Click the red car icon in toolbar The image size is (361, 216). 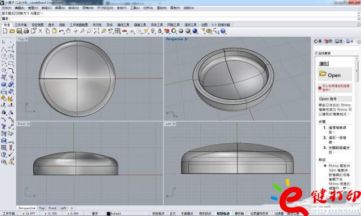(125, 31)
